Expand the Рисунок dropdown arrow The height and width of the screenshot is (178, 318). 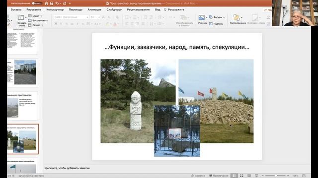207,18
